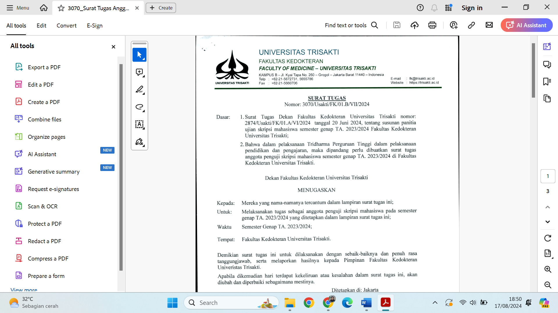Go to the Home icon
Screen dimensions: 558x313
click(x=44, y=8)
